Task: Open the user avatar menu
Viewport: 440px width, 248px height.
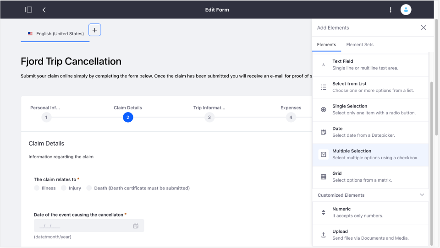Action: [406, 10]
